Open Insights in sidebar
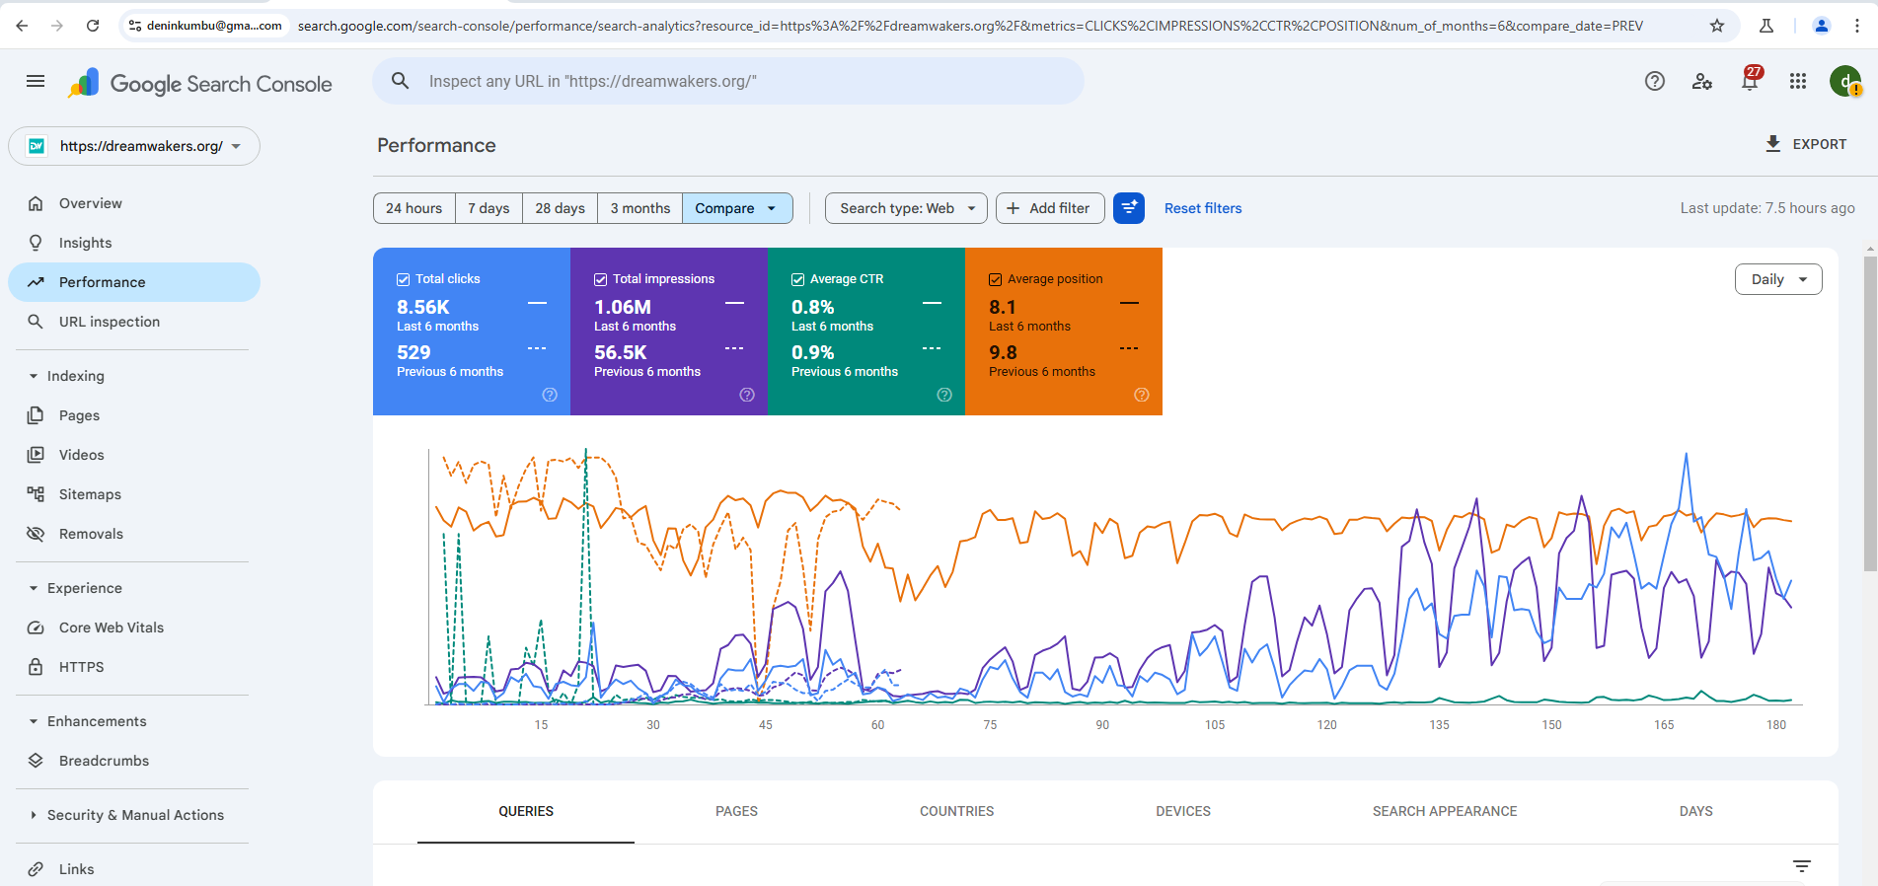The image size is (1878, 886). [x=134, y=243]
